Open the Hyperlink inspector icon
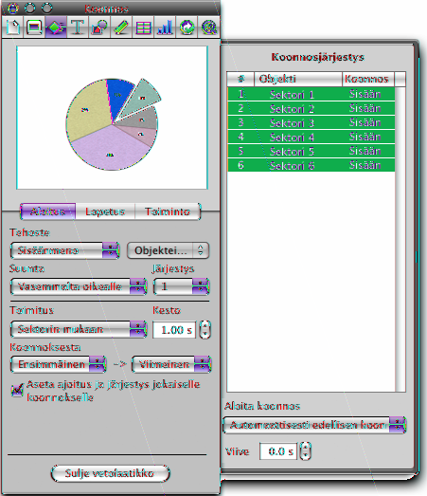 (187, 28)
